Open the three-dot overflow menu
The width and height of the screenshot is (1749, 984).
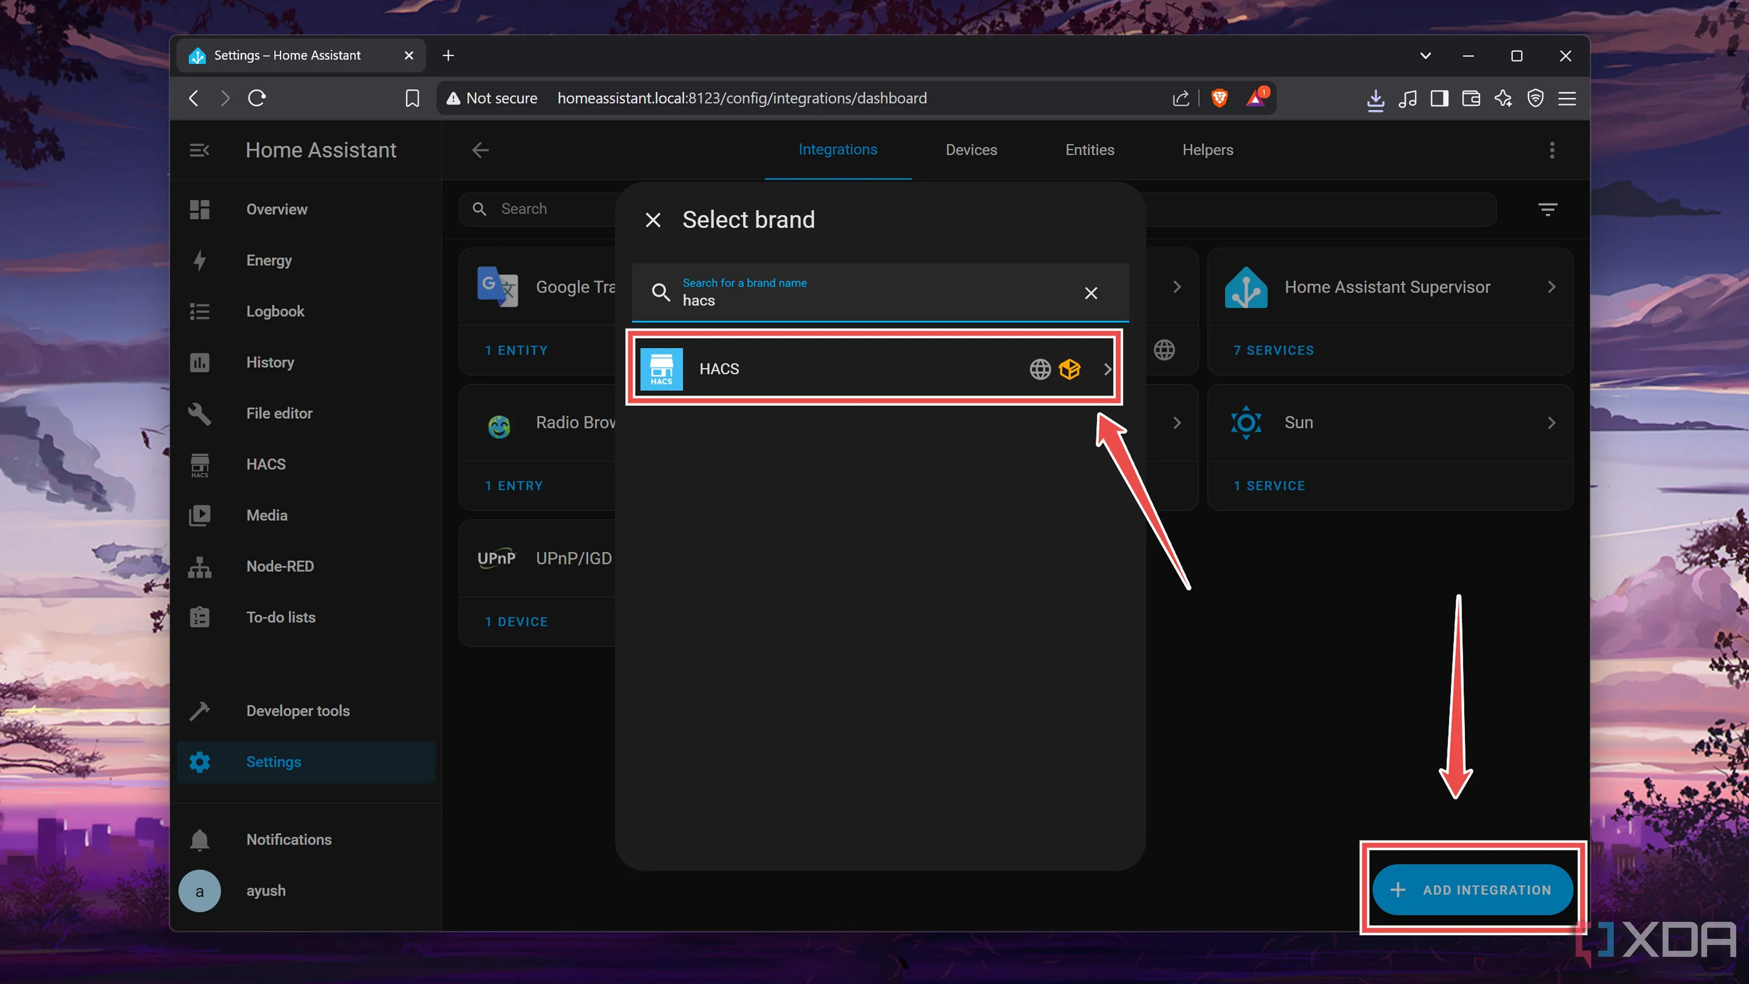click(x=1551, y=150)
